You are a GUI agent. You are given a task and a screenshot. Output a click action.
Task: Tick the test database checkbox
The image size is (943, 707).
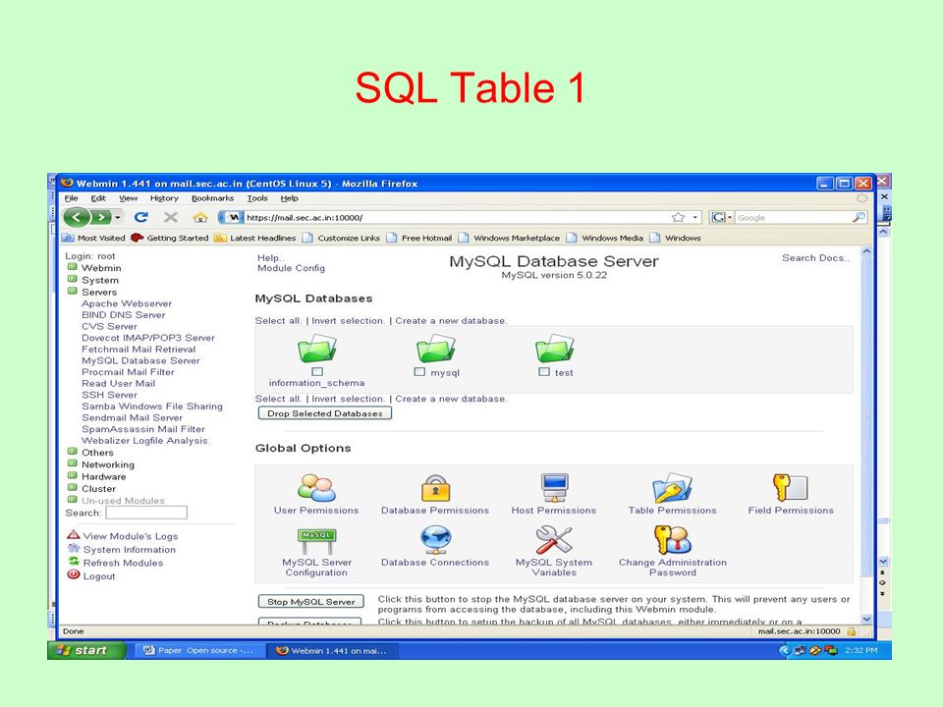point(544,371)
